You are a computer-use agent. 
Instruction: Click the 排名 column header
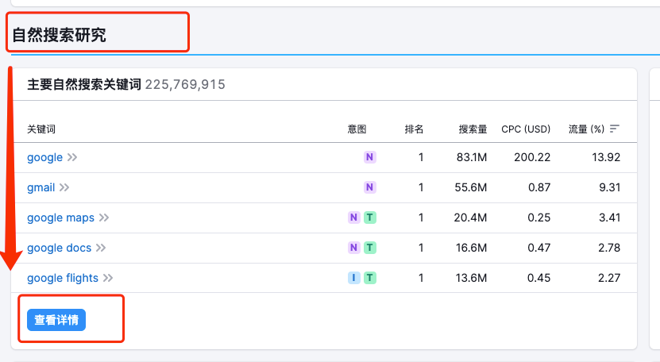pyautogui.click(x=414, y=129)
